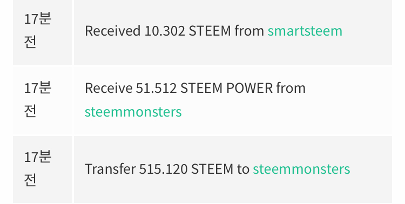Select the 515.120 amount text
The width and height of the screenshot is (405, 204).
pyautogui.click(x=163, y=169)
